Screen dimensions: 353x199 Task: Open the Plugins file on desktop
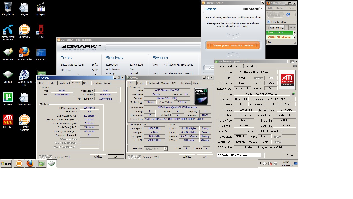(x=24, y=9)
